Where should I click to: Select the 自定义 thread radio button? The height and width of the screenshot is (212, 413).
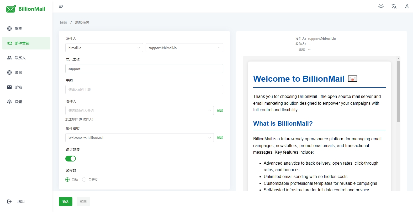84,180
